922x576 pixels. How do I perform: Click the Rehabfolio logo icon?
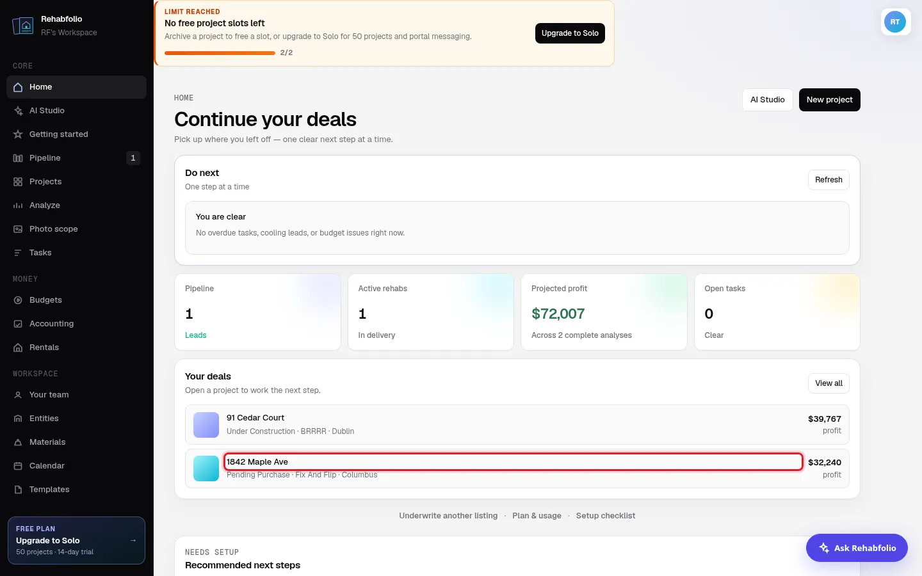(23, 26)
